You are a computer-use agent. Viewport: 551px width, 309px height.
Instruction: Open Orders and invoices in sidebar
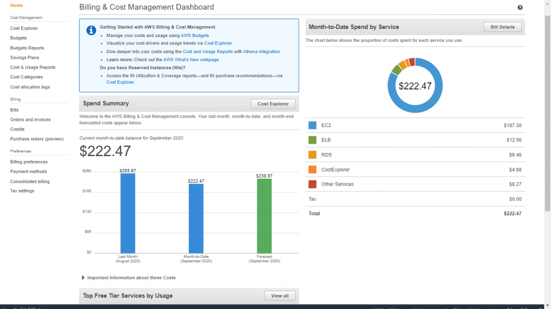pos(30,120)
